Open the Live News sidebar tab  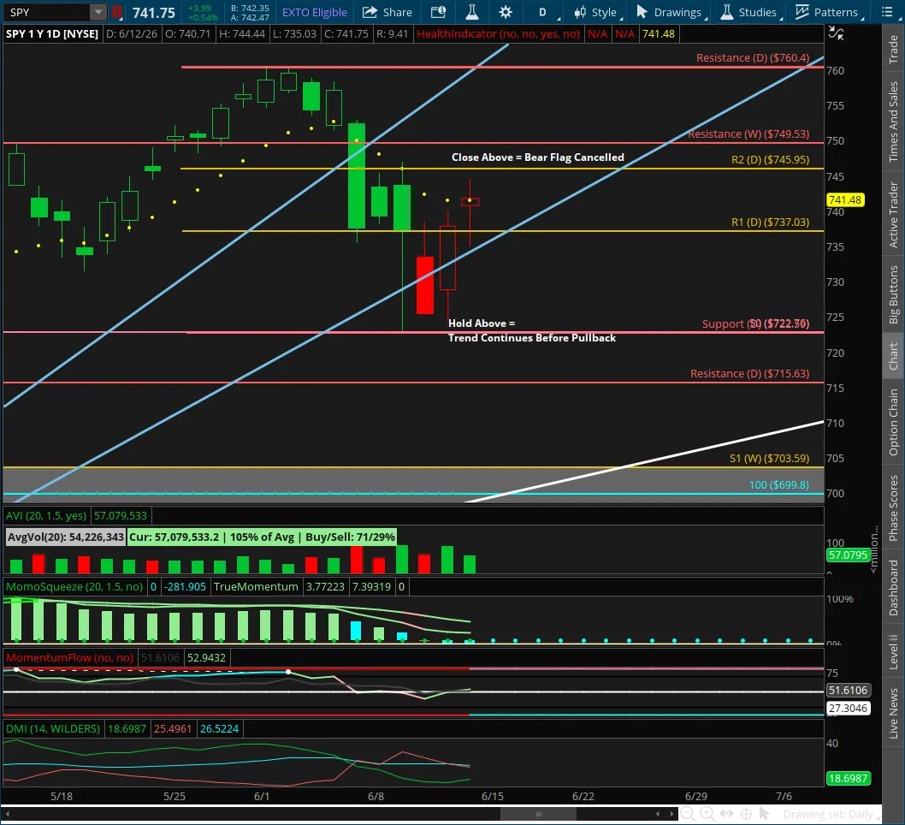894,713
